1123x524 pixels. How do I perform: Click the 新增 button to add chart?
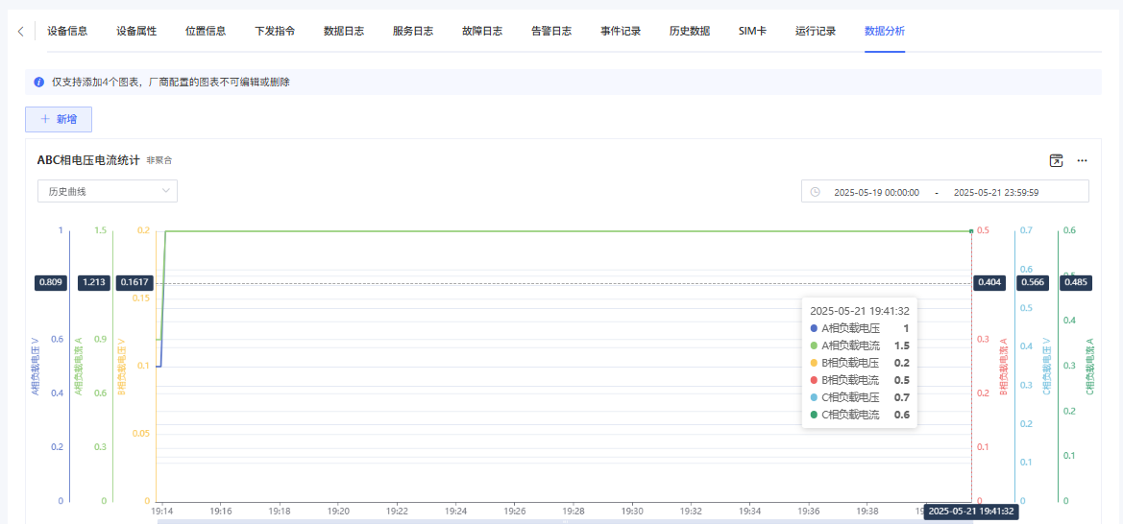tap(59, 120)
